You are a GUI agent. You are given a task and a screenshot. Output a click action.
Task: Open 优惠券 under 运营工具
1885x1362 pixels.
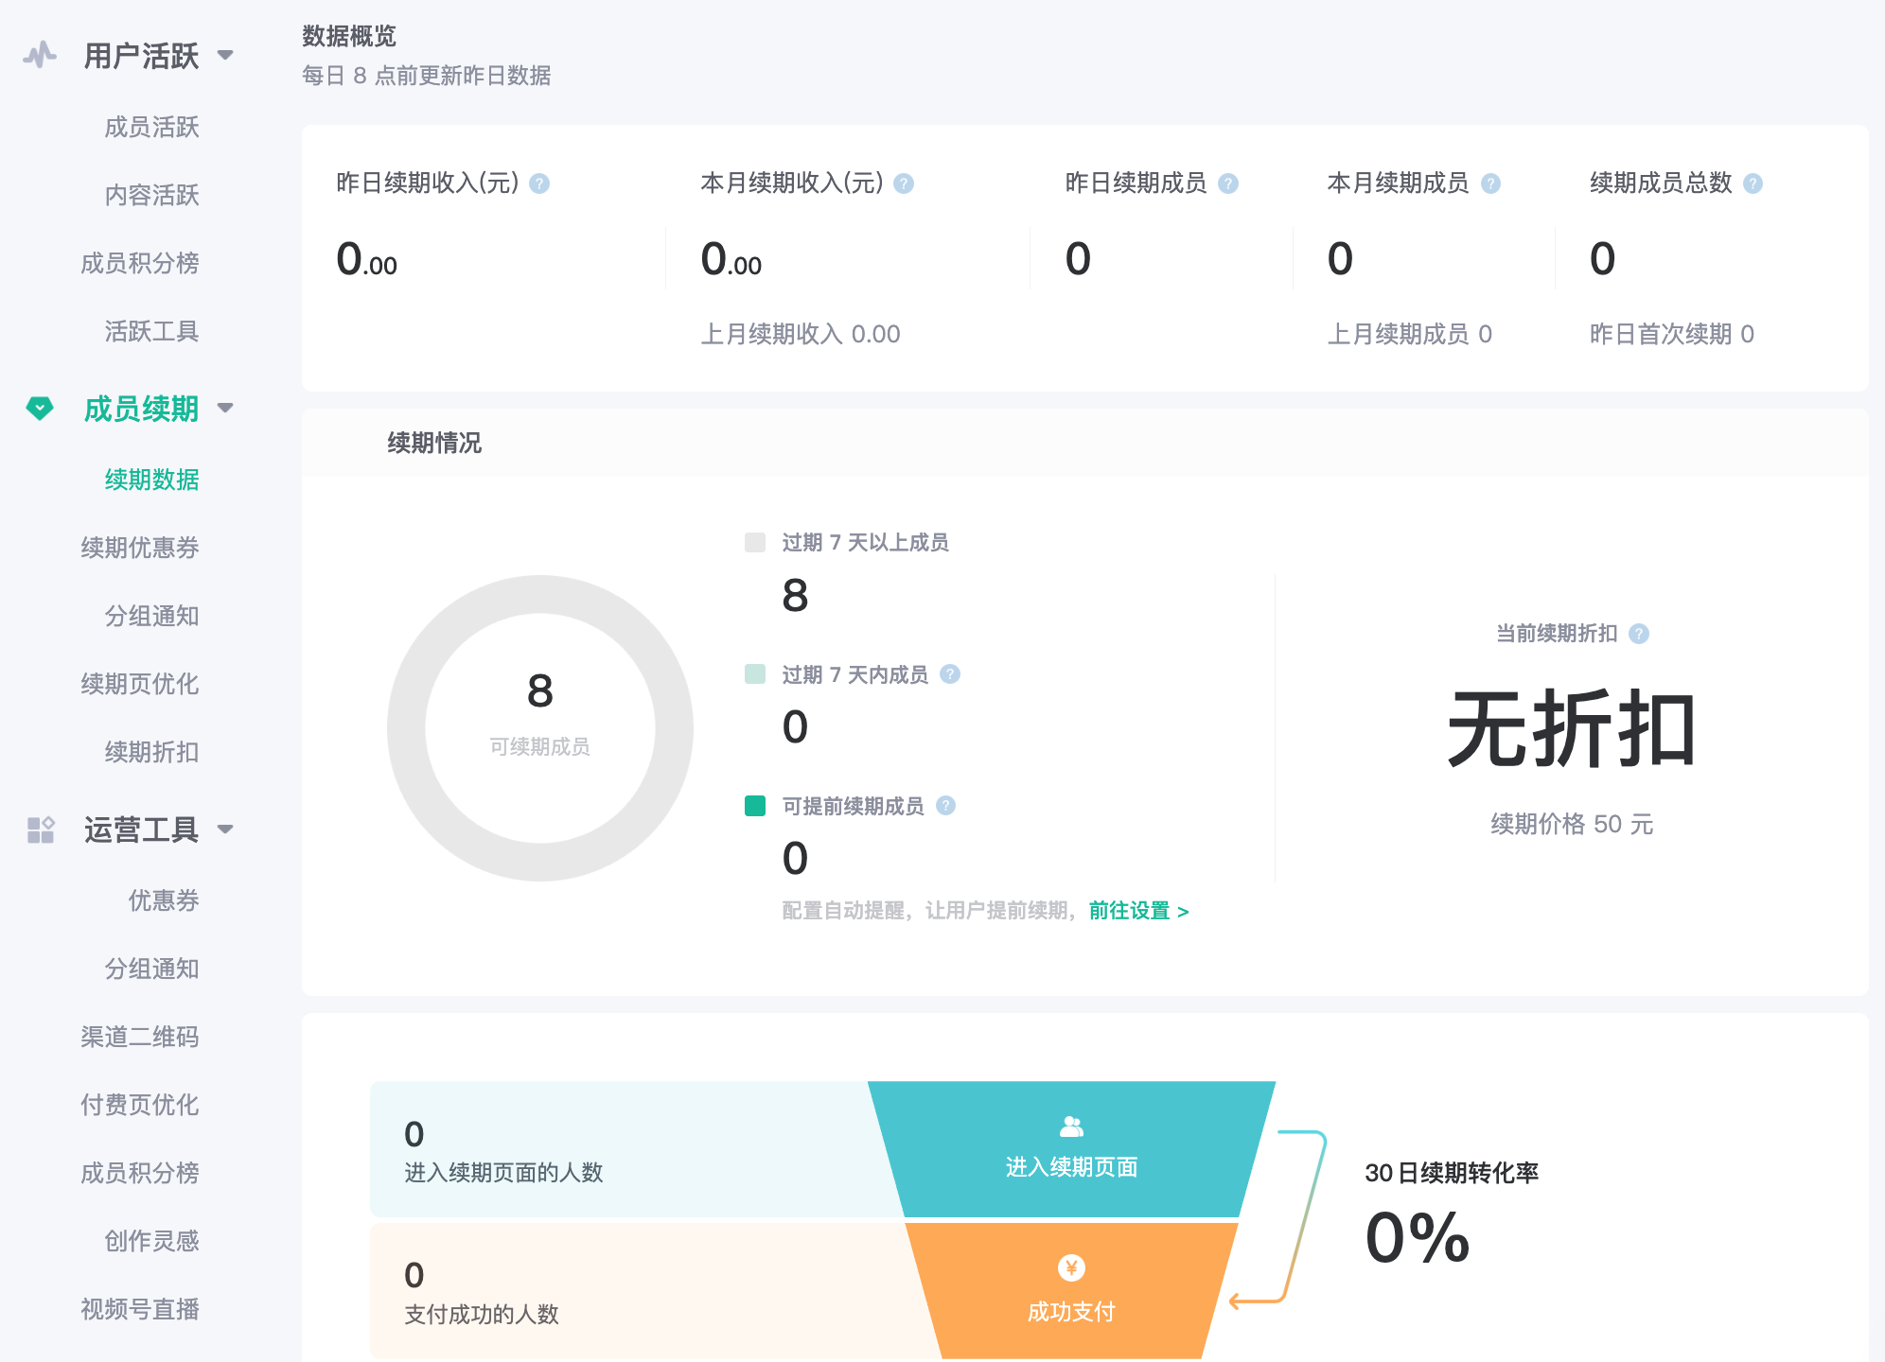164,900
